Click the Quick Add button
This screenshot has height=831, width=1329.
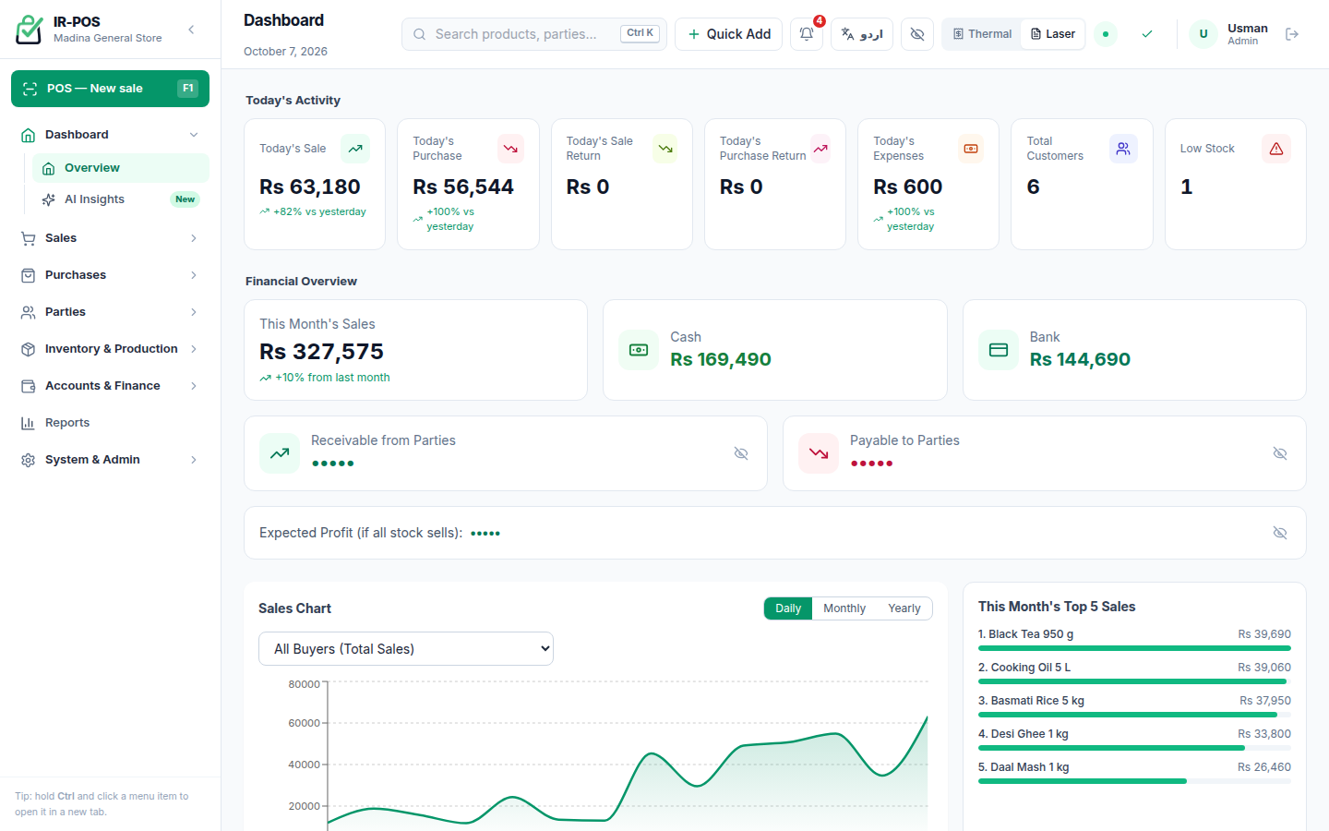(x=729, y=34)
